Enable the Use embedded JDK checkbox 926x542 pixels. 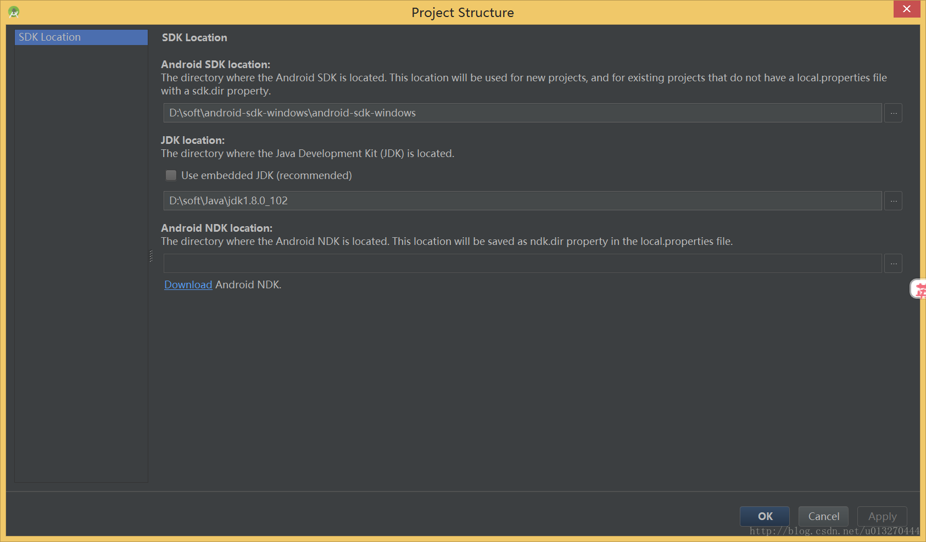(171, 175)
